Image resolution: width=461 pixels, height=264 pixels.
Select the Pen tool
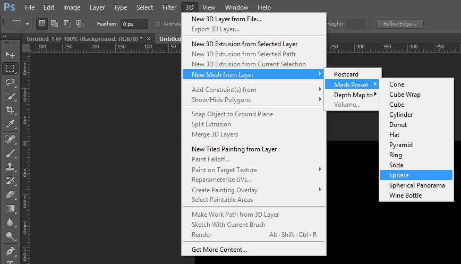pyautogui.click(x=10, y=251)
